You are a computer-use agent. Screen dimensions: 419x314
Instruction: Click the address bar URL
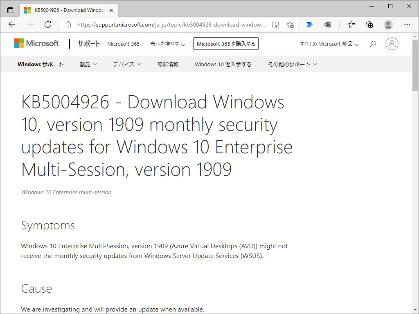(171, 25)
